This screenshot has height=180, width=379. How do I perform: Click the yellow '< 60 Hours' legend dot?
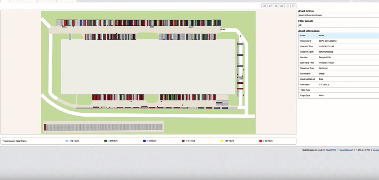(x=222, y=141)
